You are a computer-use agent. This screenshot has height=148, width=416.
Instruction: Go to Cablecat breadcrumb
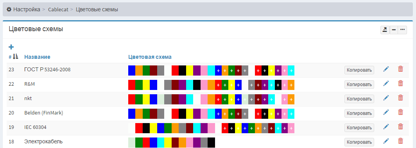pyautogui.click(x=58, y=9)
